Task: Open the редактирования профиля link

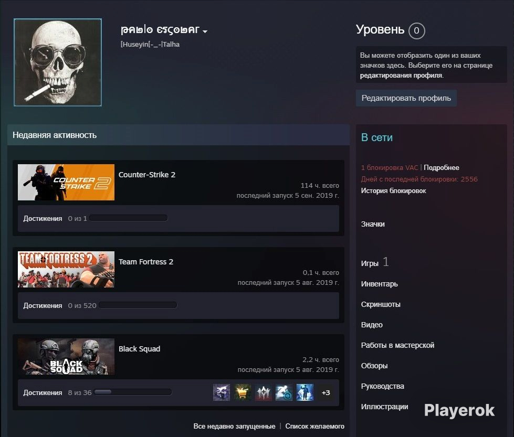Action: (x=401, y=76)
